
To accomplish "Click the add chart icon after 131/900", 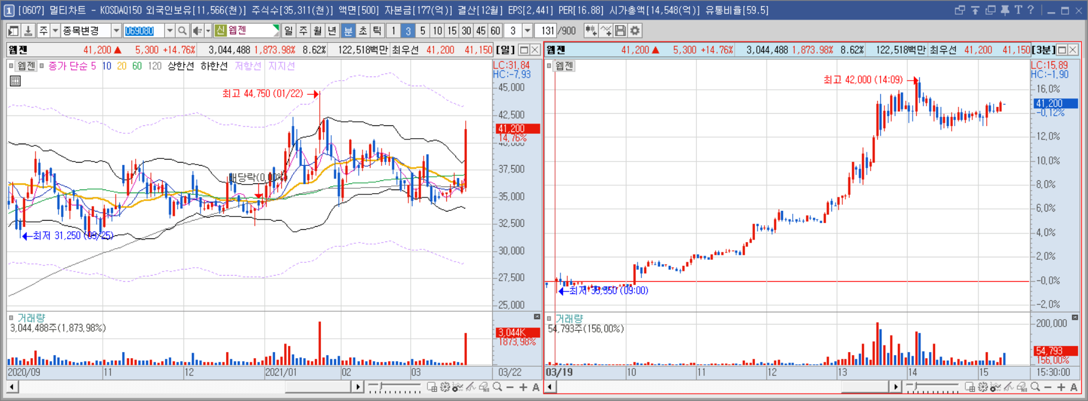I will pyautogui.click(x=590, y=31).
